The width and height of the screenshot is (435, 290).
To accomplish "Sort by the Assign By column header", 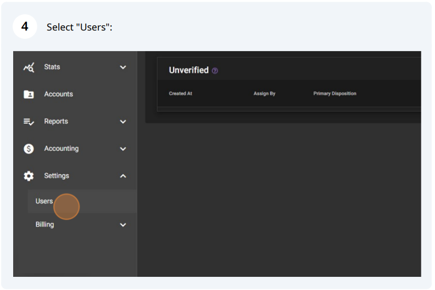I will (x=264, y=94).
